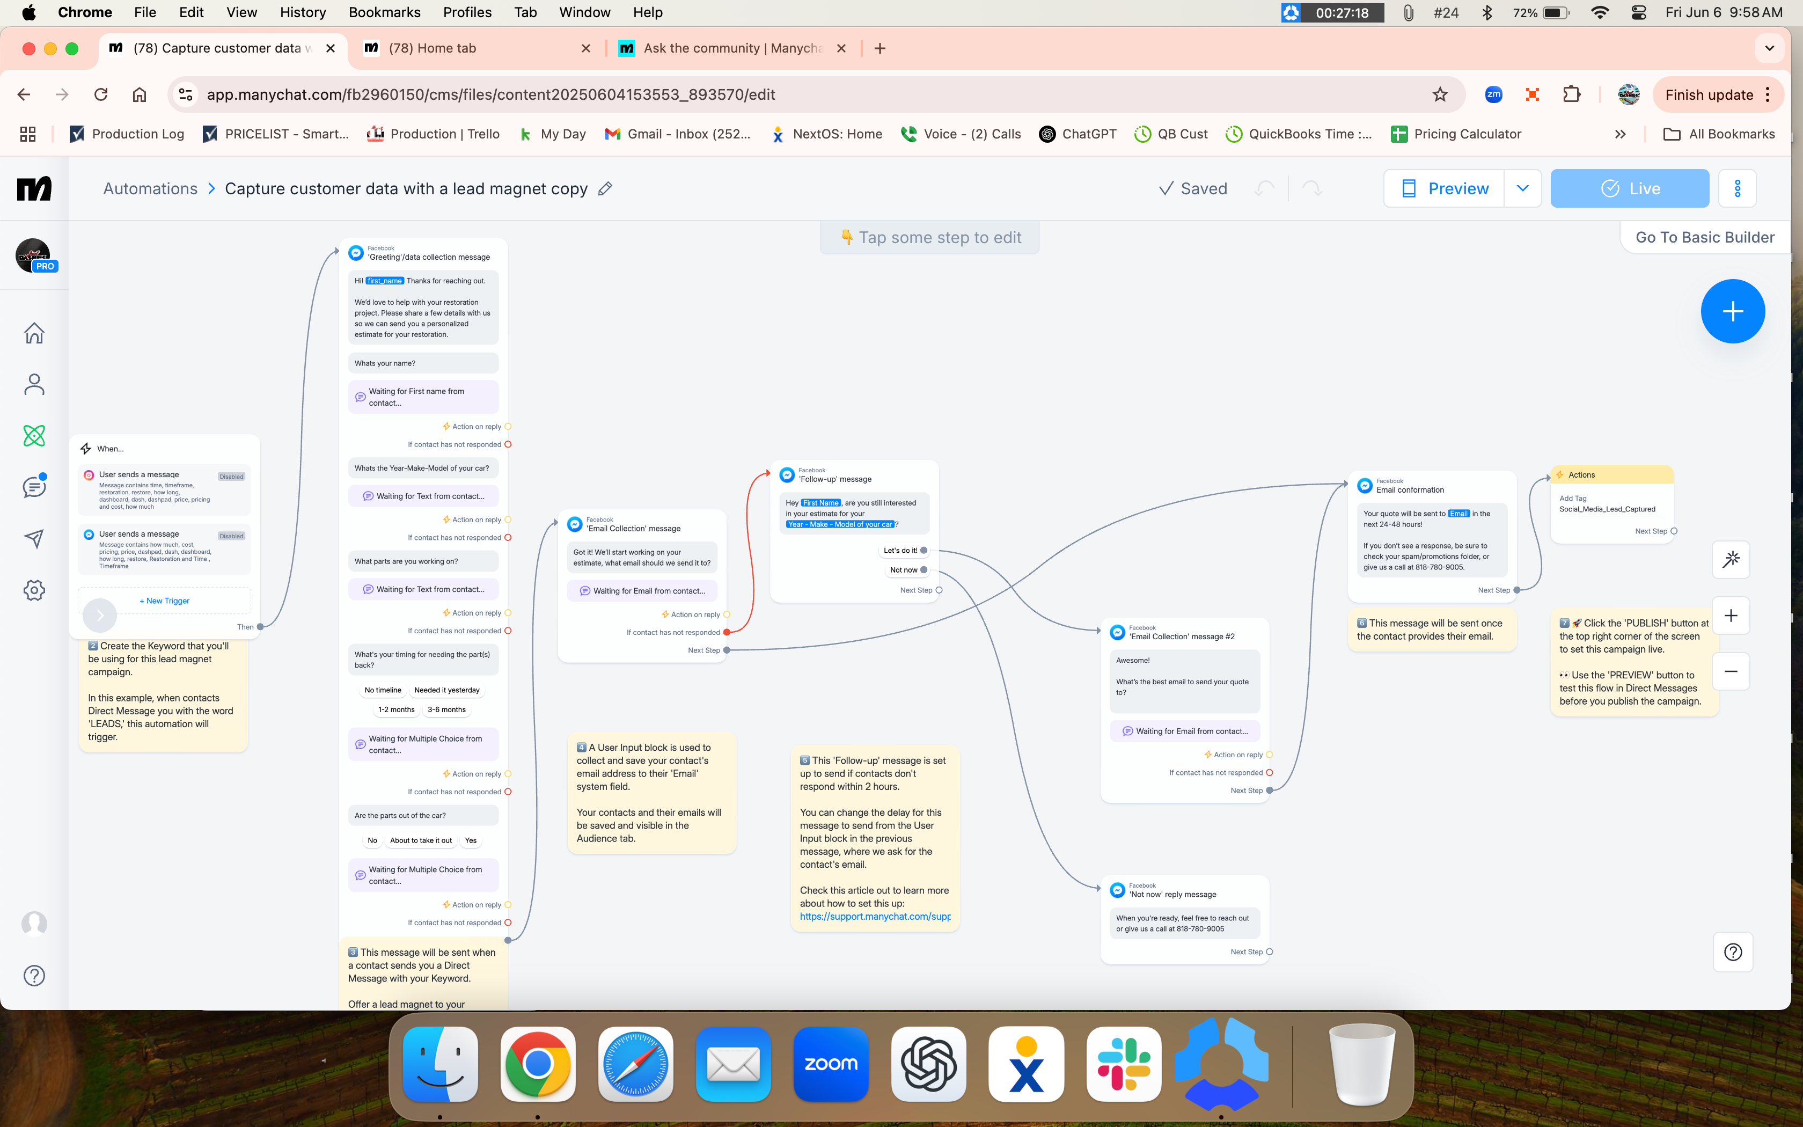This screenshot has width=1803, height=1127.
Task: Open Chrome three-dot menu beside Finish update
Action: coord(1769,94)
